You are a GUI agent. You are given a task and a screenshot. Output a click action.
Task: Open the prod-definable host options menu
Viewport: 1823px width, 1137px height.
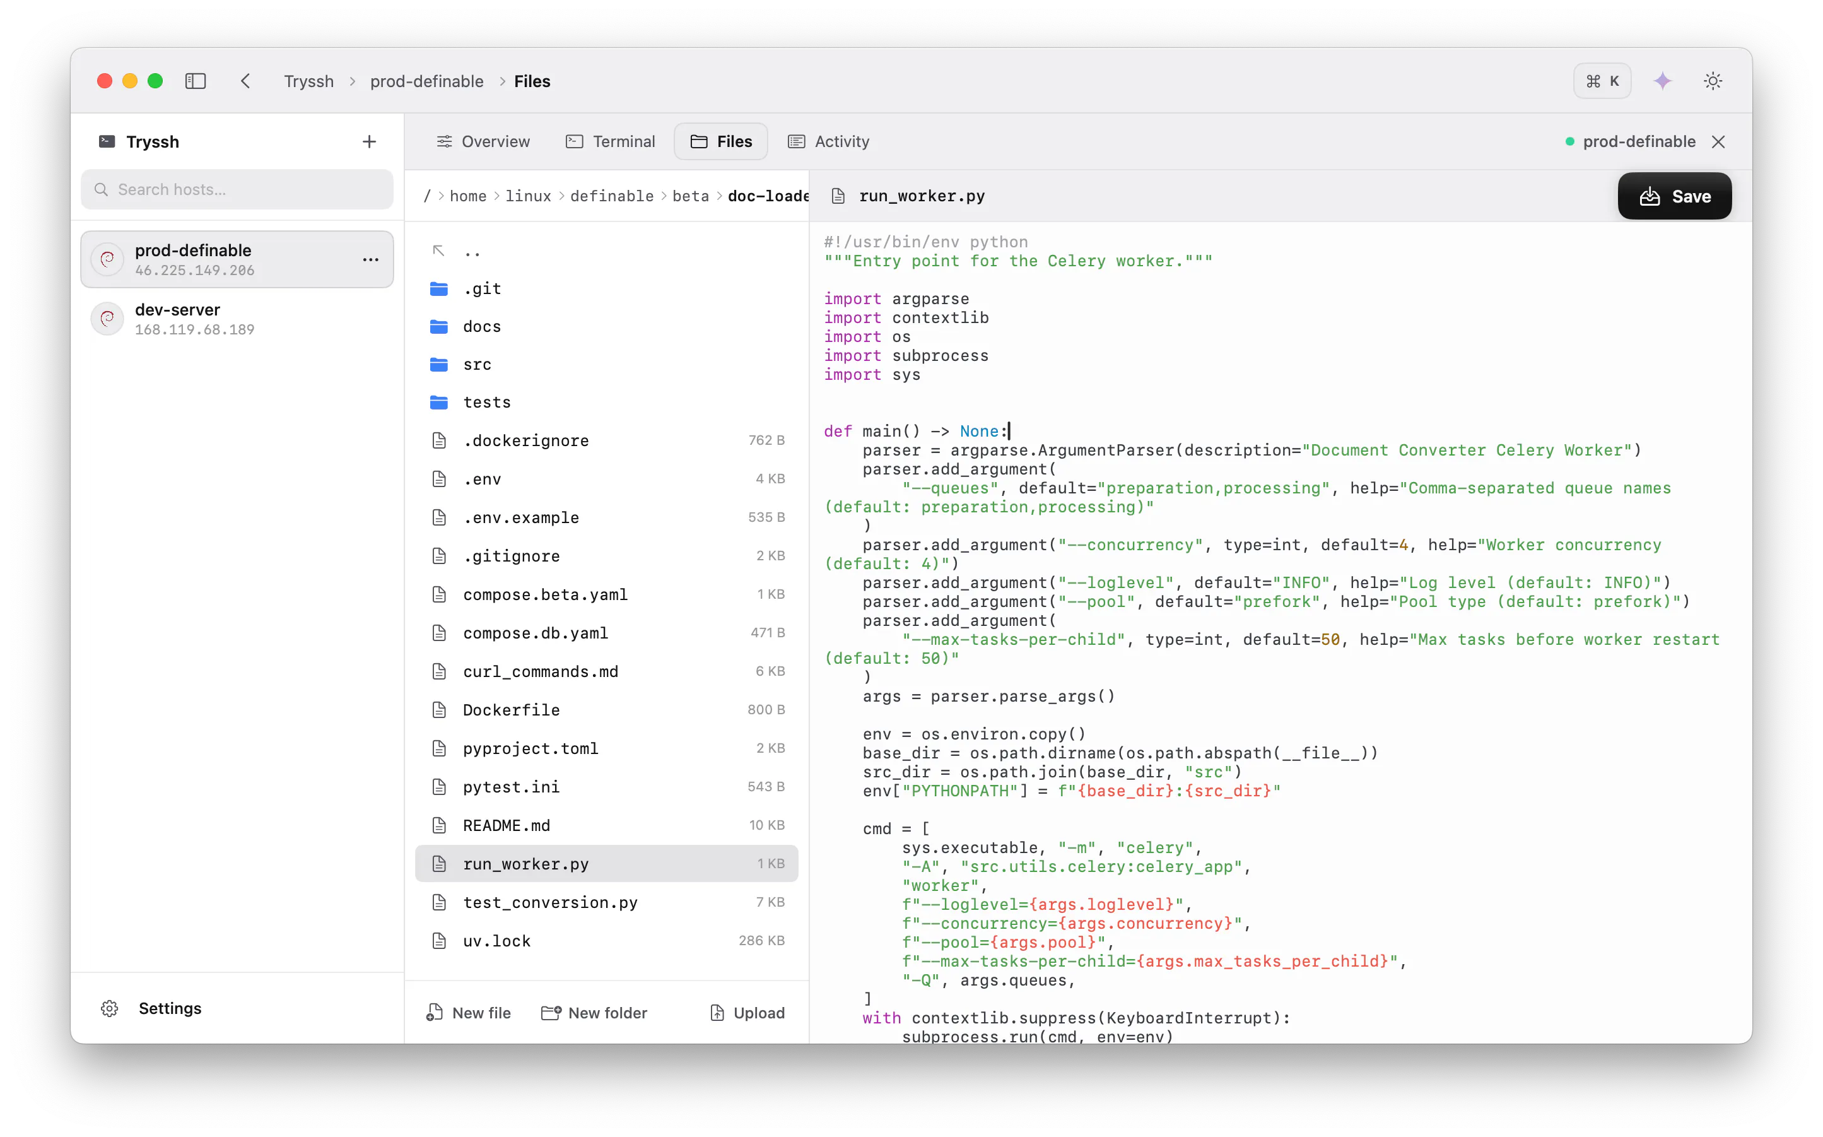(371, 259)
